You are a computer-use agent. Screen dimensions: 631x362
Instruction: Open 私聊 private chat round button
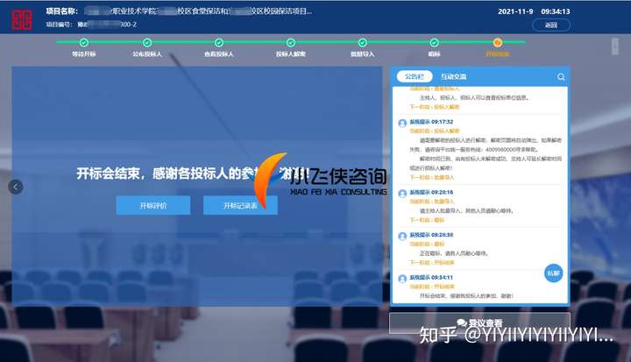(553, 273)
